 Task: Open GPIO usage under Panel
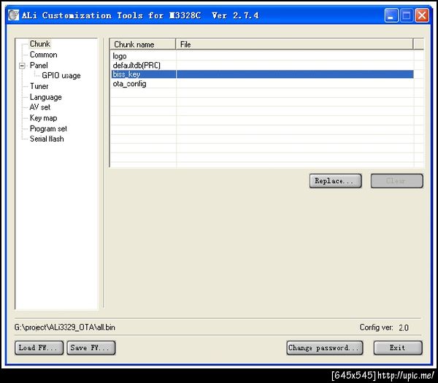click(x=61, y=76)
